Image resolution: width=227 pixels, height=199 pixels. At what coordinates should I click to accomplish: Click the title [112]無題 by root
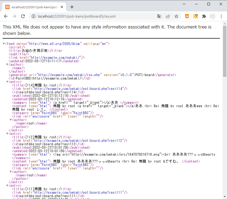pyautogui.click(x=41, y=137)
